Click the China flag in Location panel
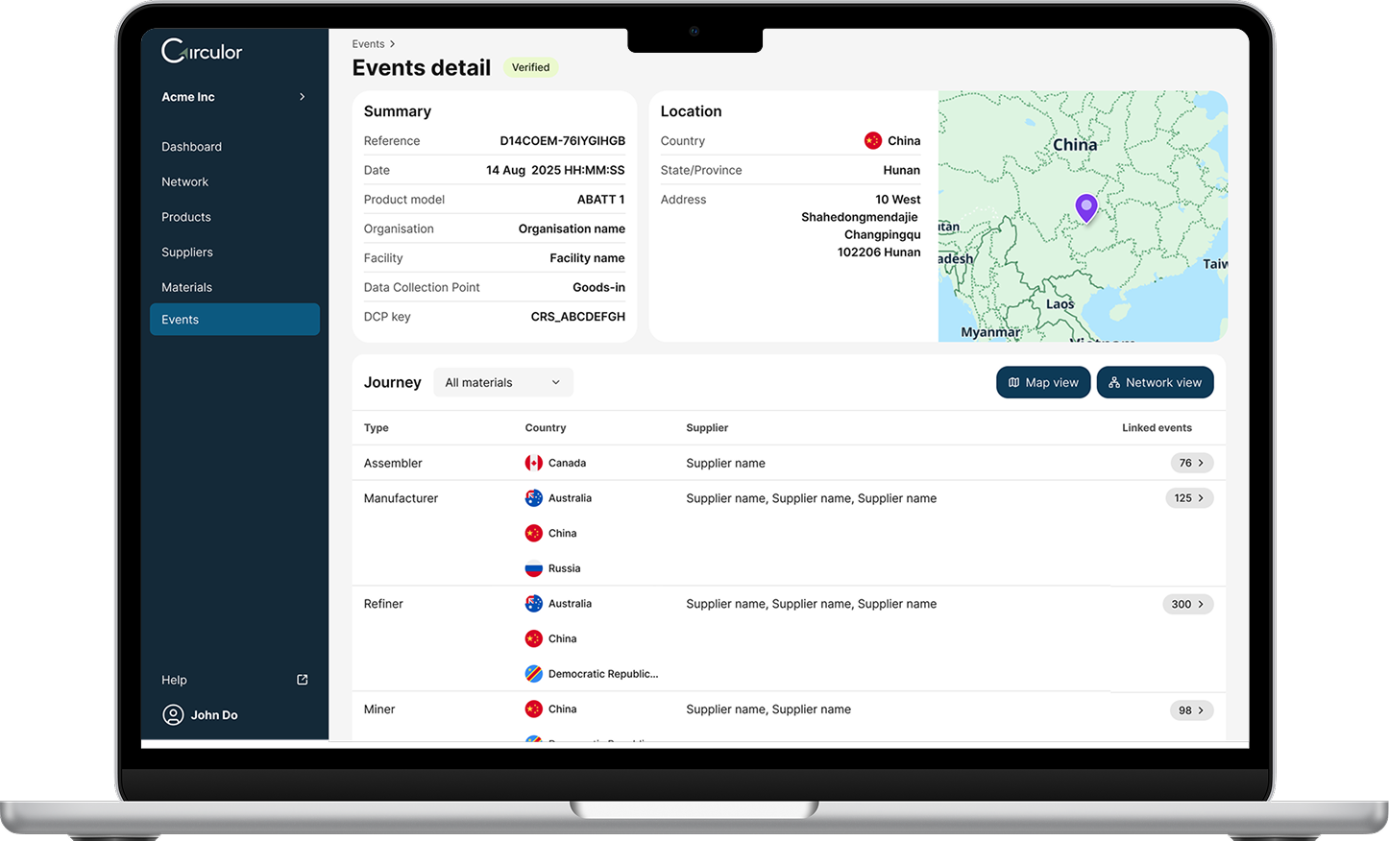The image size is (1389, 841). pos(872,141)
